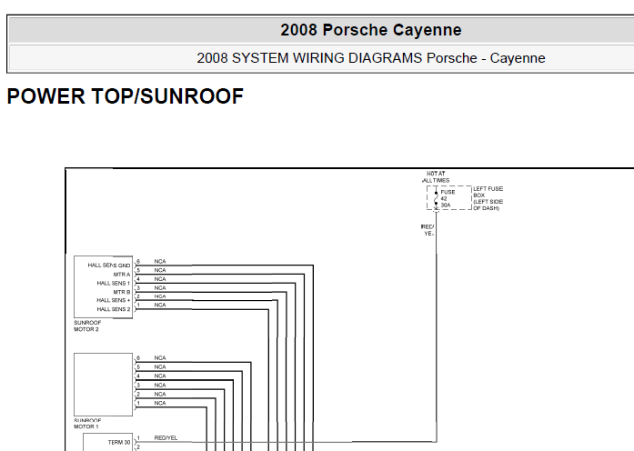Viewport: 634px width, 451px height.
Task: Click the NCA label at Sunroof Motor 2 pin 5
Action: [160, 270]
